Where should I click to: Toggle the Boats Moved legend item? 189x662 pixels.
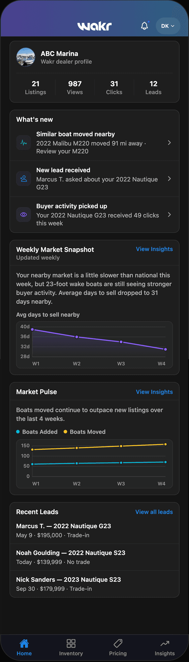point(84,432)
